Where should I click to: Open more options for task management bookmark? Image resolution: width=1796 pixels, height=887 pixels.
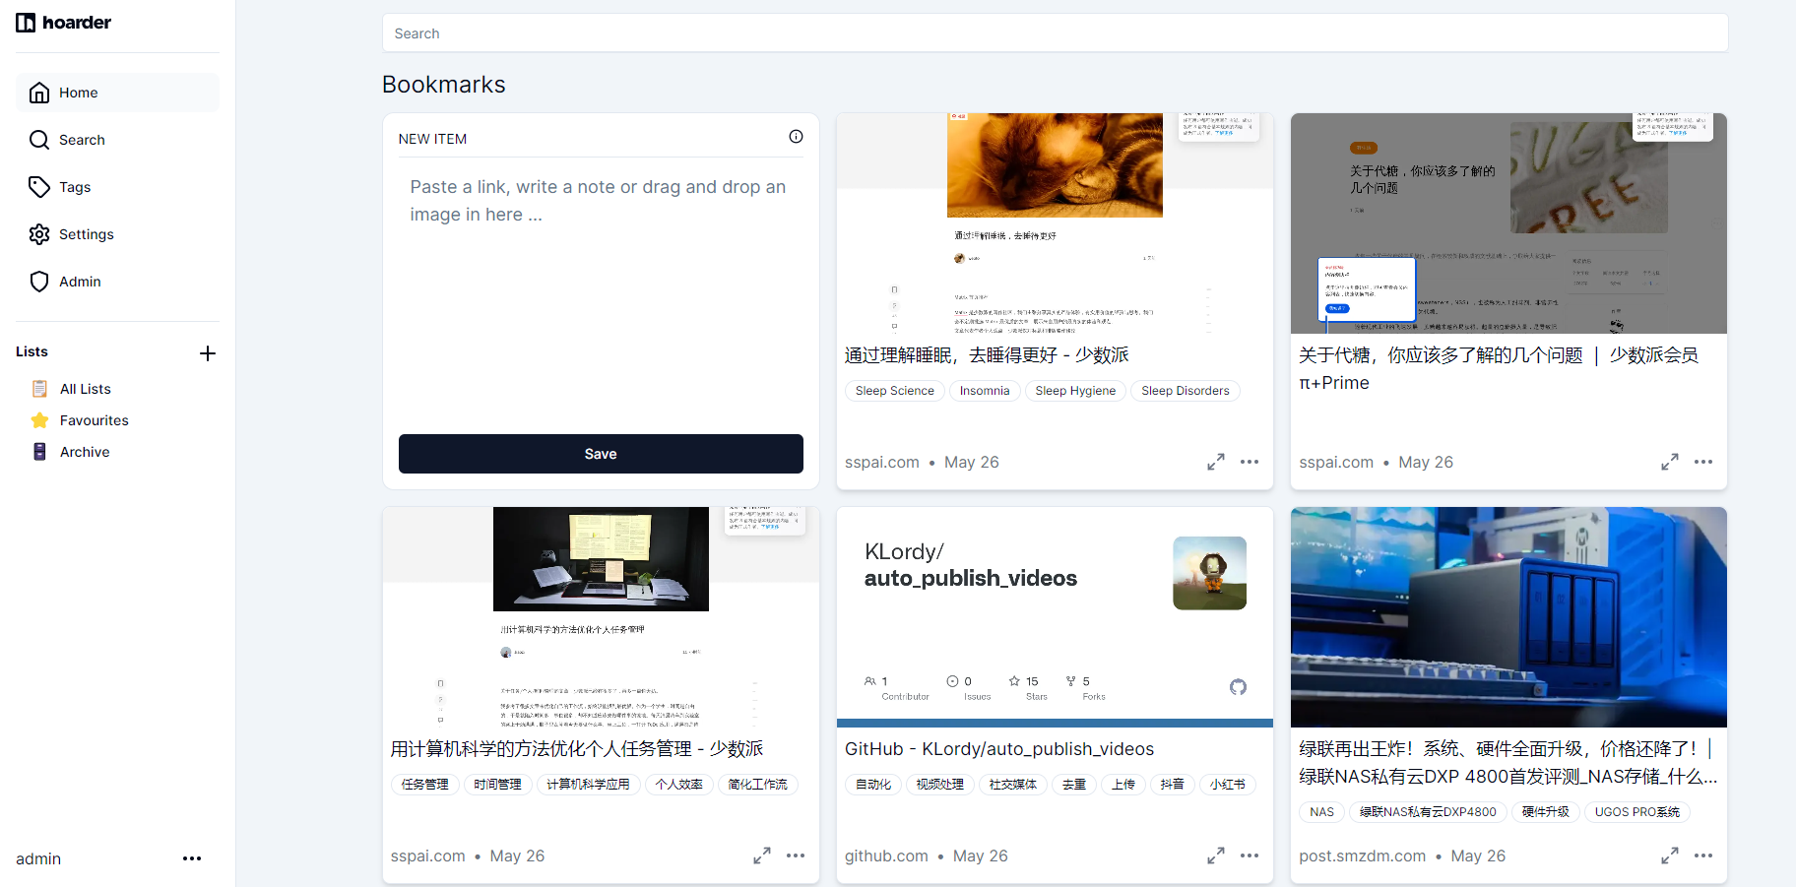pyautogui.click(x=796, y=855)
